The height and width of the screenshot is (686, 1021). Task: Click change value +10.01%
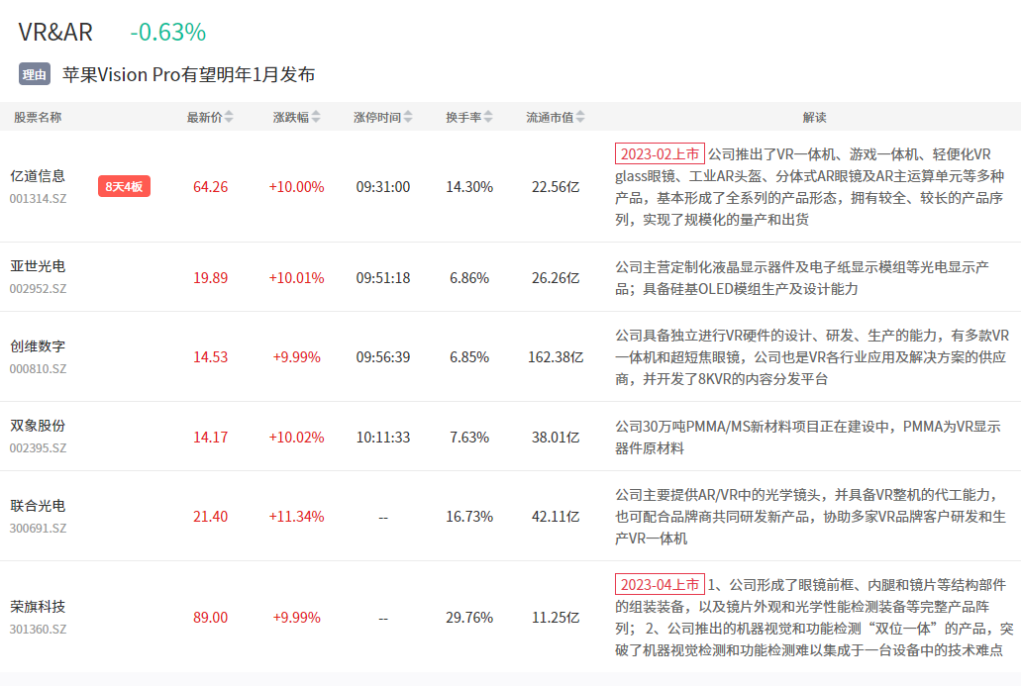(296, 278)
